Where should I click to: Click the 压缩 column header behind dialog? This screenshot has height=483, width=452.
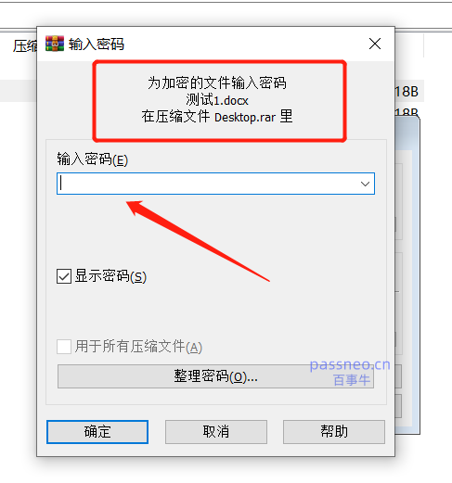[25, 46]
